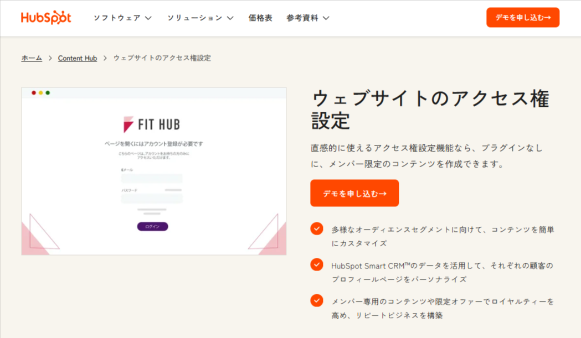The image size is (581, 338).
Task: Click the large orange デモを申し込む button
Action: pyautogui.click(x=354, y=193)
